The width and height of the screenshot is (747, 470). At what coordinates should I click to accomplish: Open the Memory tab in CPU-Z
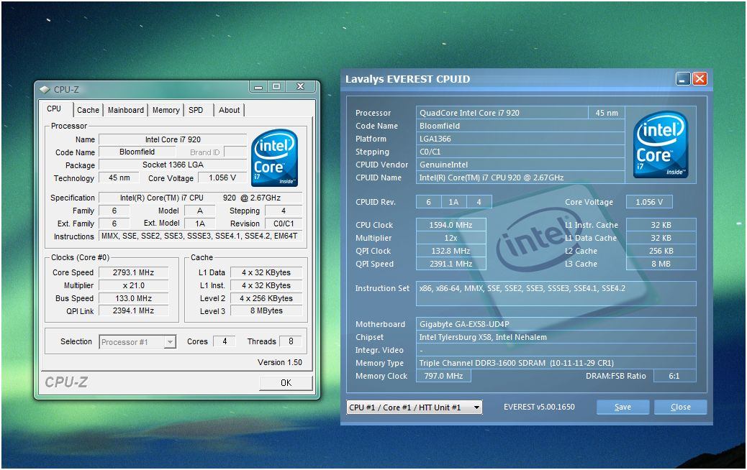pos(166,110)
